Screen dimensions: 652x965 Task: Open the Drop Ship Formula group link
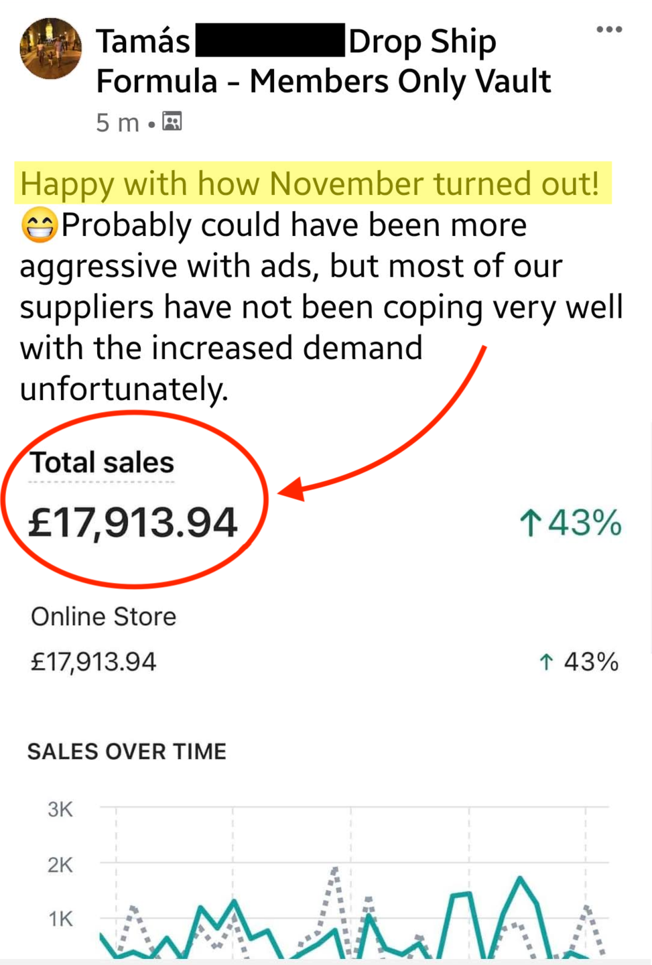[422, 42]
